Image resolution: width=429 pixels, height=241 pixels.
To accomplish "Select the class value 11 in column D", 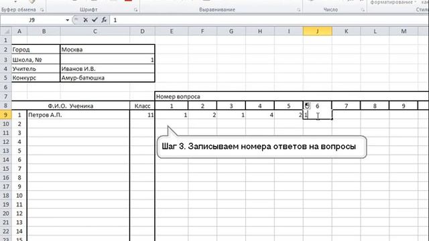I will [142, 114].
